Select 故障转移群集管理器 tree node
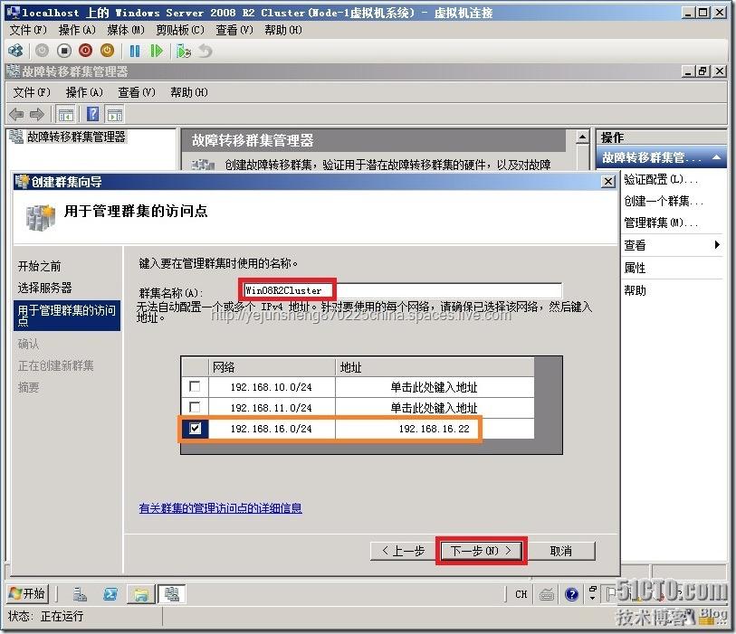 76,137
